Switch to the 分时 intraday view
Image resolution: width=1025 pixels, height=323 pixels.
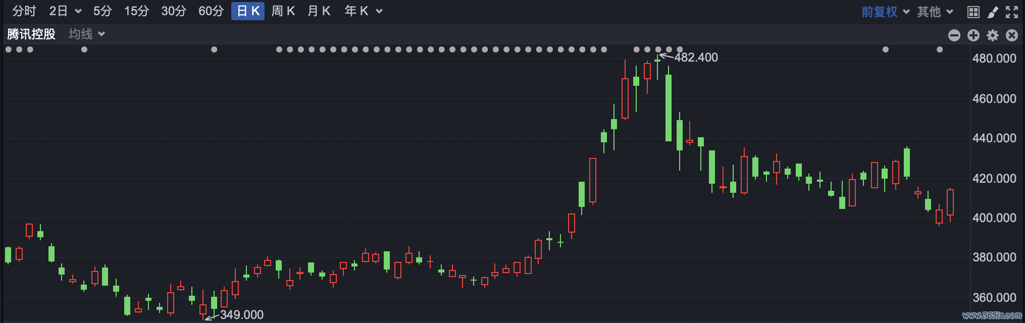pos(24,11)
